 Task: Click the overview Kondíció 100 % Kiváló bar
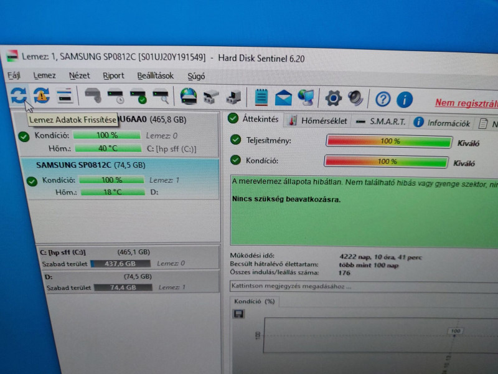(x=386, y=161)
